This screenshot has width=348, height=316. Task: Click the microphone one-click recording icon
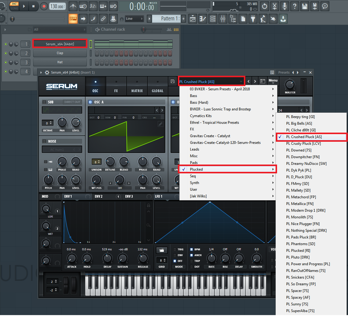[x=285, y=6]
